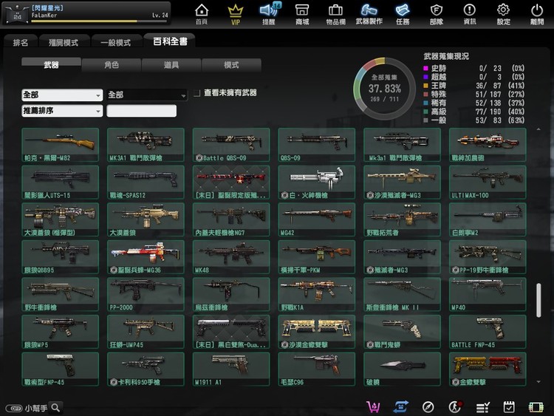554x416 pixels.
Task: Open the 沙漠金蠍雙擊 weapon card
Action: pyautogui.click(x=317, y=332)
